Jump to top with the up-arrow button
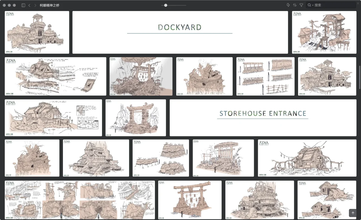Image resolution: width=361 pixels, height=220 pixels. [x=353, y=213]
